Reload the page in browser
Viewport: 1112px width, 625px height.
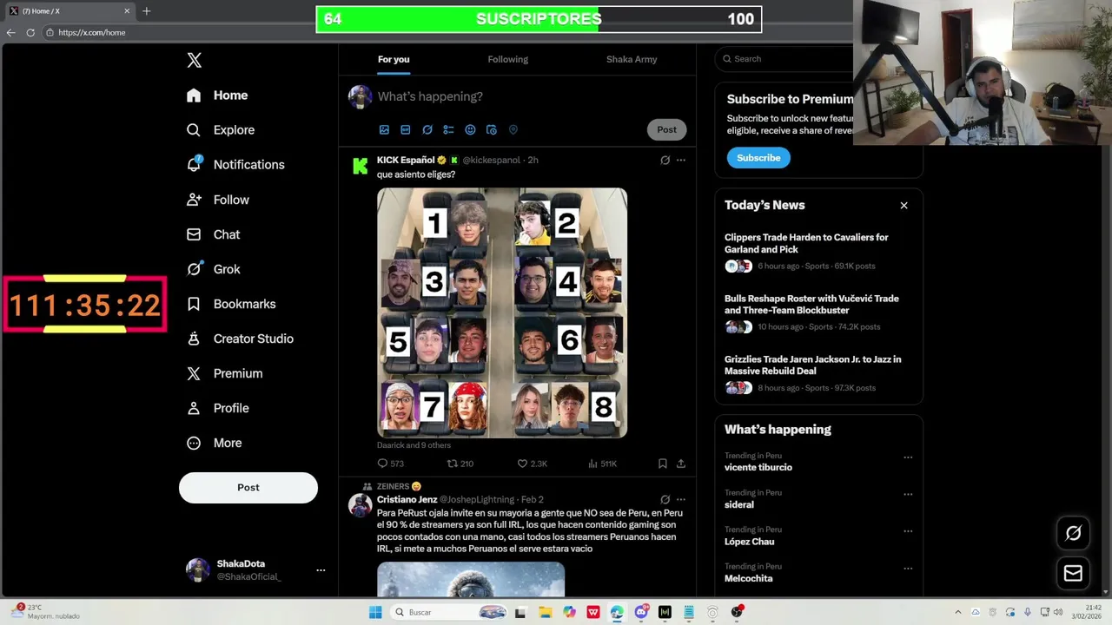pos(30,32)
